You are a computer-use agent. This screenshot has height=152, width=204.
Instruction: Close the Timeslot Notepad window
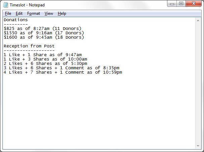(x=194, y=4)
